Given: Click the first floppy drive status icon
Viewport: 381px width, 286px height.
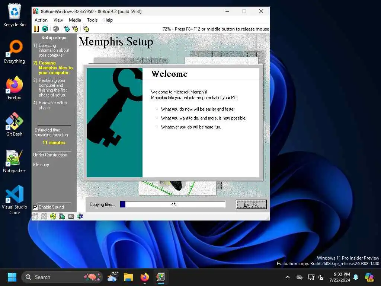Looking at the screenshot, I should pyautogui.click(x=35, y=216).
